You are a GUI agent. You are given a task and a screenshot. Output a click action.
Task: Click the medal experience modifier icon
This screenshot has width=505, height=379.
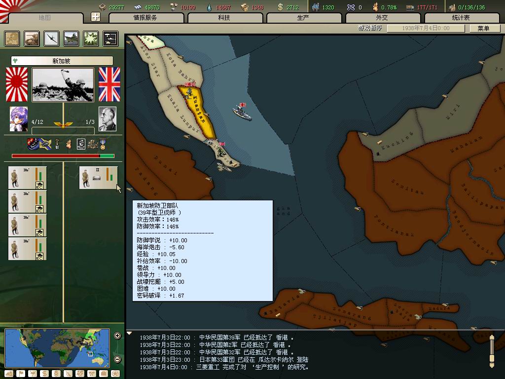(x=103, y=144)
